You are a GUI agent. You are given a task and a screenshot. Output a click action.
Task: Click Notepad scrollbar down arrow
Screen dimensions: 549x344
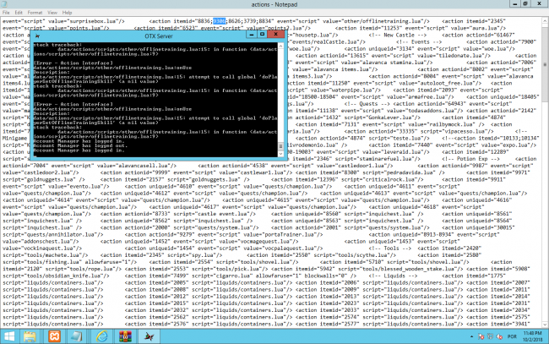[545, 325]
